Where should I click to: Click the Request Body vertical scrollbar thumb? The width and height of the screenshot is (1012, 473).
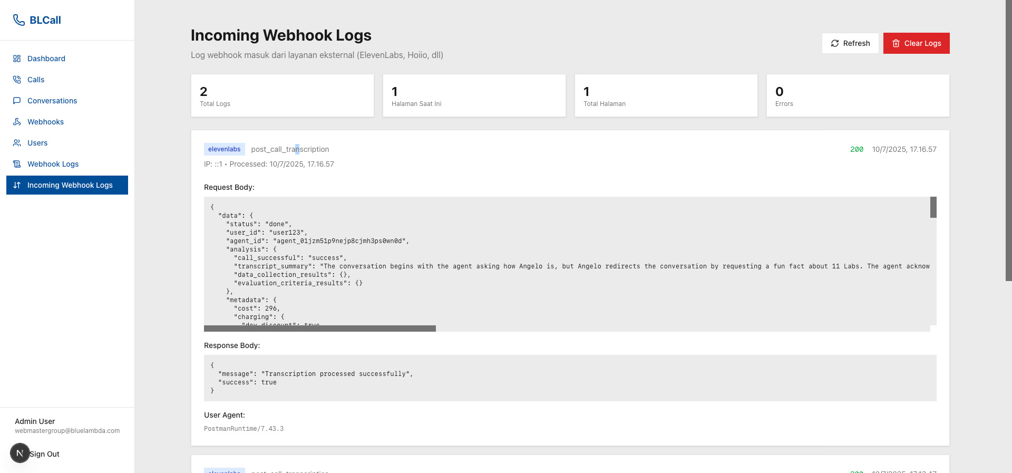tap(933, 207)
